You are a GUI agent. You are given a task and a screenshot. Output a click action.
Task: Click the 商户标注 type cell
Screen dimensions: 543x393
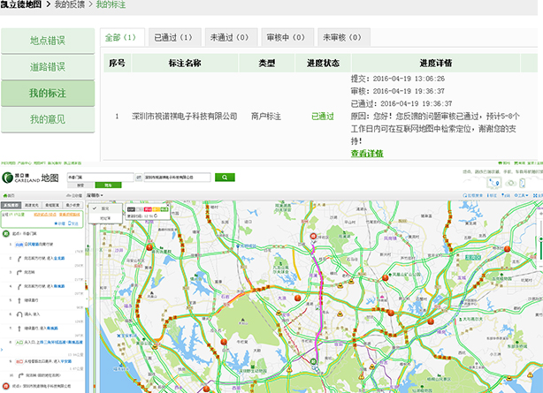tap(266, 117)
